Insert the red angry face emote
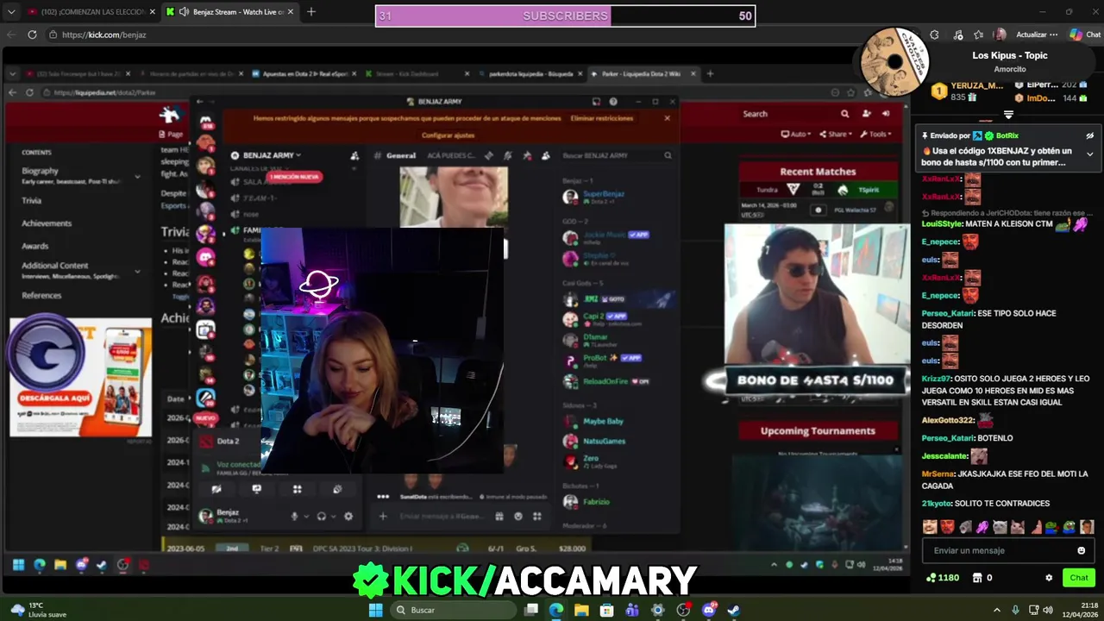The width and height of the screenshot is (1104, 621). tap(947, 527)
